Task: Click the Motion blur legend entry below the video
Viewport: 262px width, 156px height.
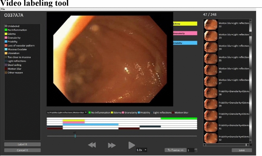Action: 180,112
